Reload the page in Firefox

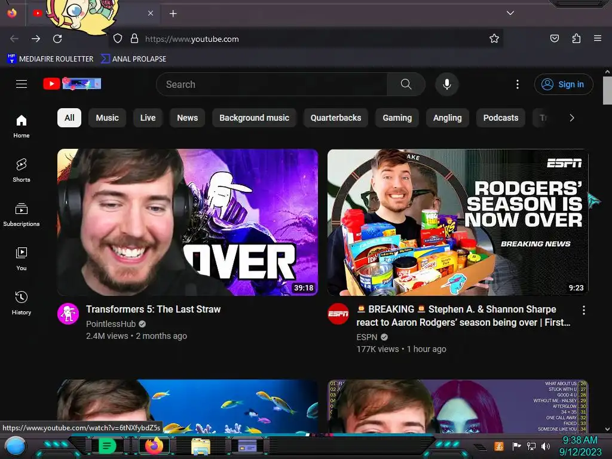pos(58,39)
